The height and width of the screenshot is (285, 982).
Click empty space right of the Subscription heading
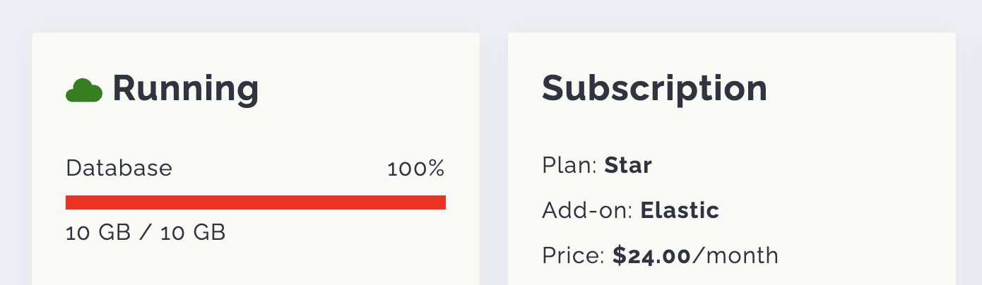point(862,89)
